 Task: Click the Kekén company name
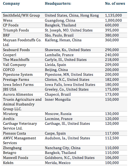(8, 163)
